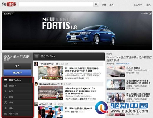The image size is (153, 118).
Task: Open Ndamukong Suh ejected video title
Action: tap(80, 91)
